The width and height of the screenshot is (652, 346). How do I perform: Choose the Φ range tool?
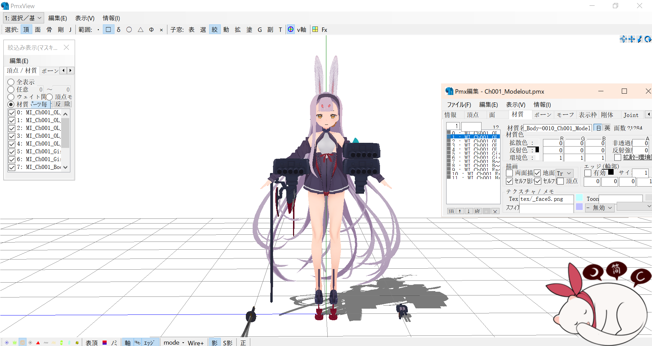pos(151,30)
